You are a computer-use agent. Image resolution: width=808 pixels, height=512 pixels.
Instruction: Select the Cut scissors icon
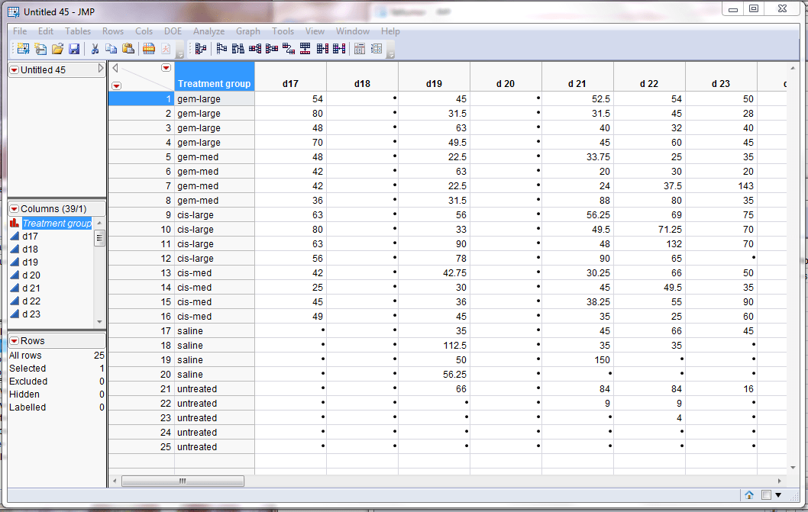95,48
